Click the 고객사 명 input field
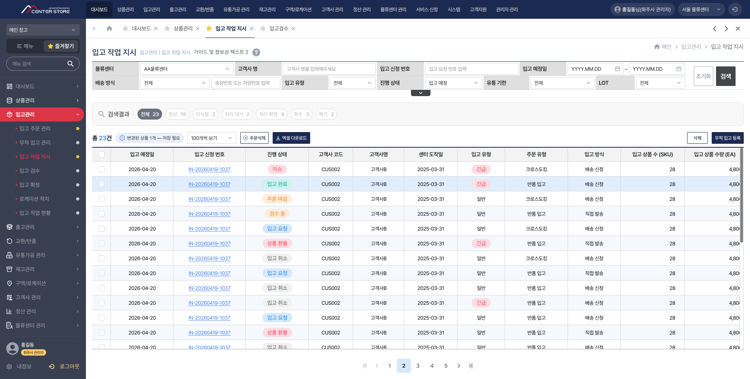 [329, 69]
